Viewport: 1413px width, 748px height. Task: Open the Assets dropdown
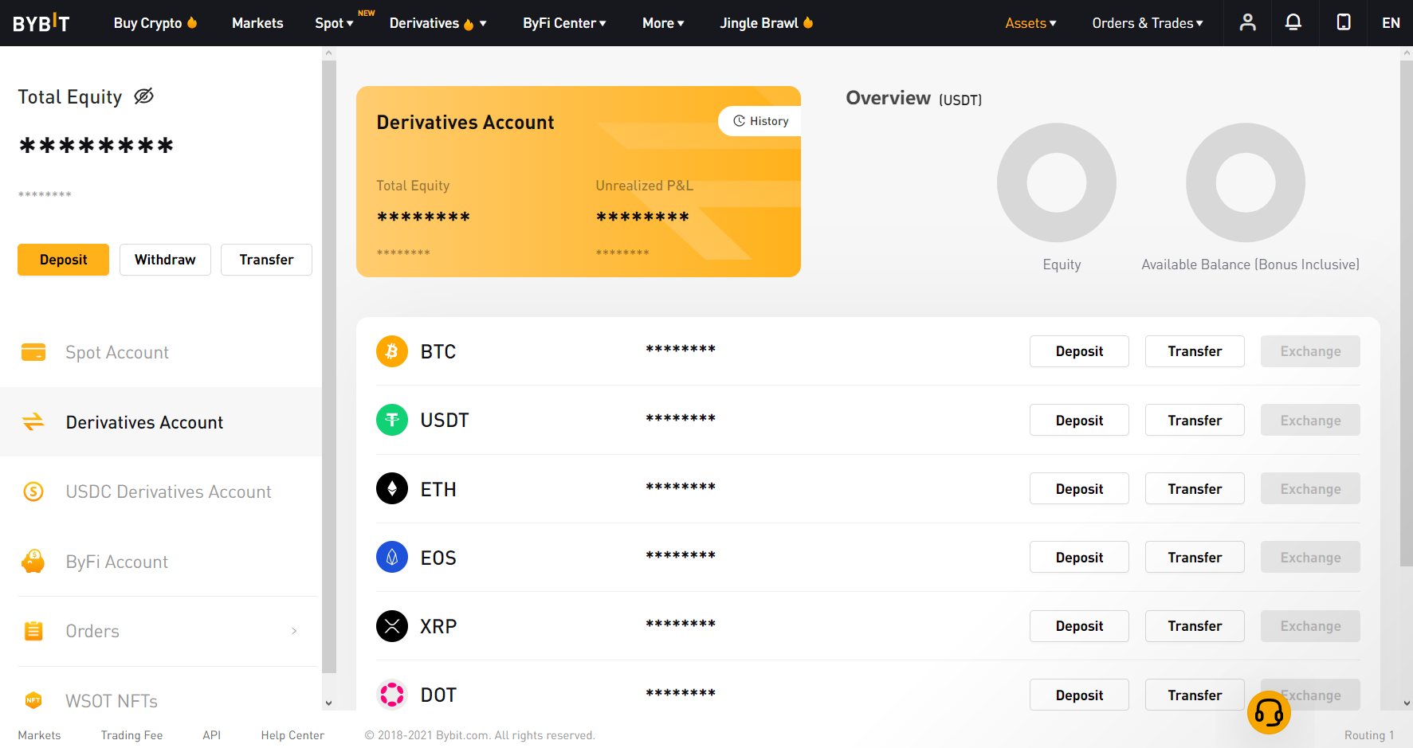coord(1030,23)
